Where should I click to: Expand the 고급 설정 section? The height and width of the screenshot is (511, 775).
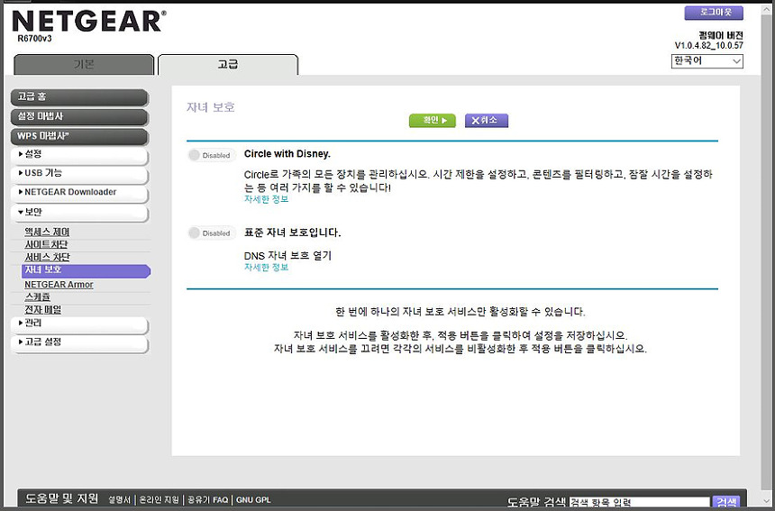click(79, 343)
